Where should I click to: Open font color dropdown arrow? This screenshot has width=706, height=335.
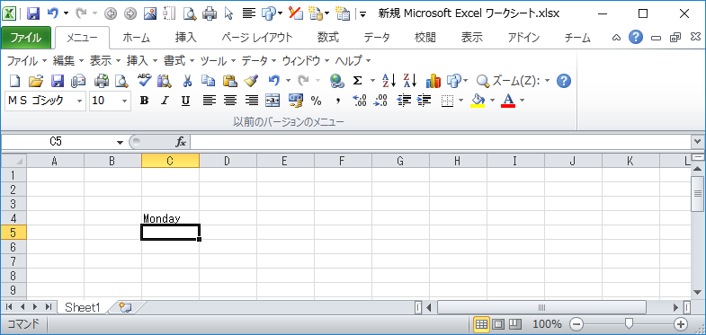pos(523,101)
